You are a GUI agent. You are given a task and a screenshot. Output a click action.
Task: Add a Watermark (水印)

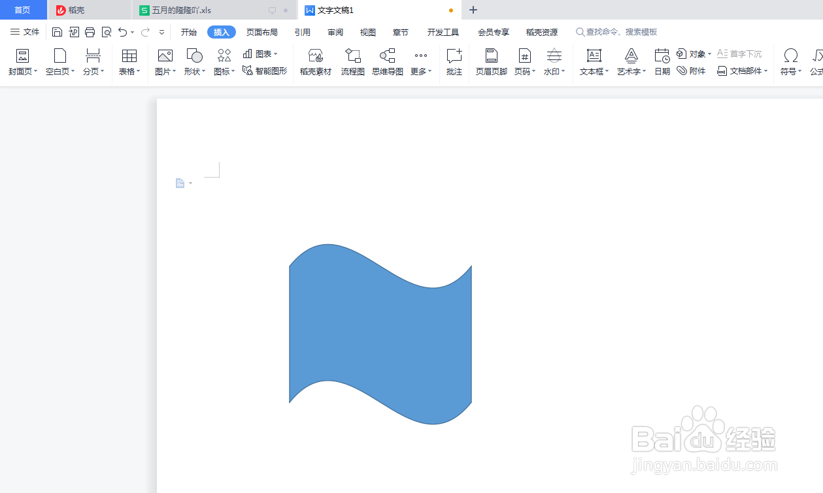click(x=554, y=63)
